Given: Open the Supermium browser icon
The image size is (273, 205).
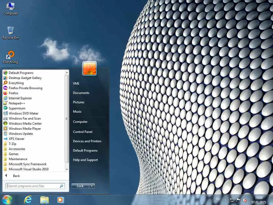Looking at the screenshot, I should (x=5, y=108).
